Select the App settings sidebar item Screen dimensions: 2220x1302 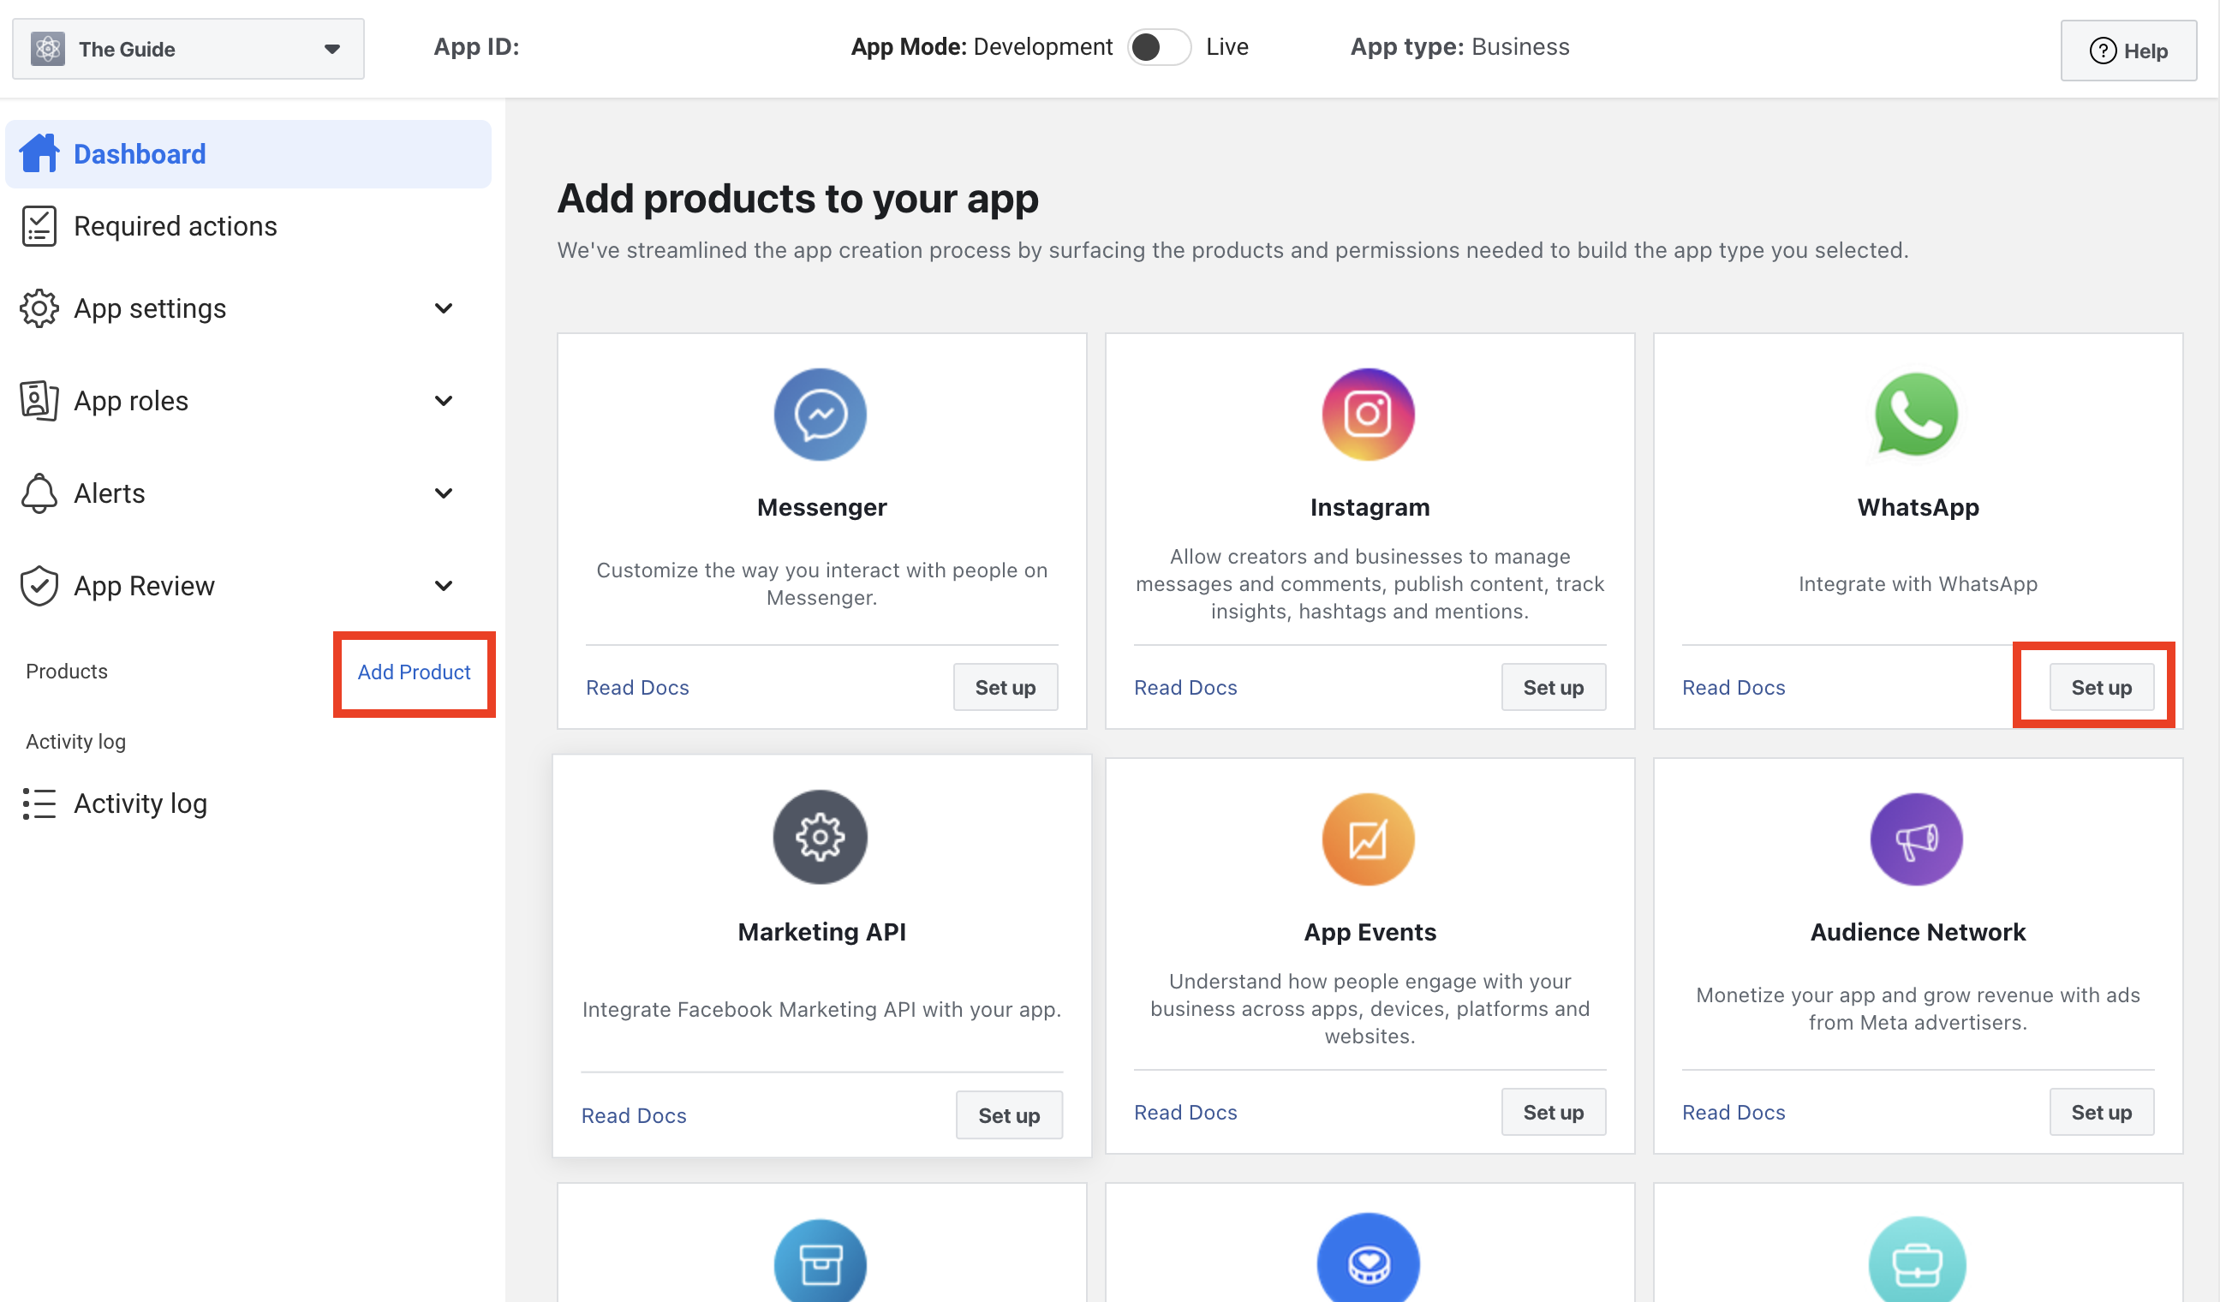(248, 308)
